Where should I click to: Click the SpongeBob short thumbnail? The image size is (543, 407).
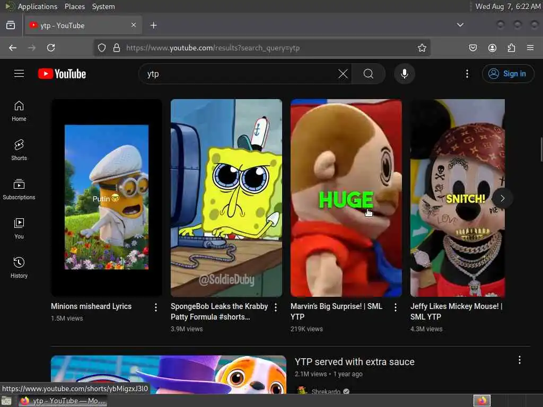click(x=226, y=198)
